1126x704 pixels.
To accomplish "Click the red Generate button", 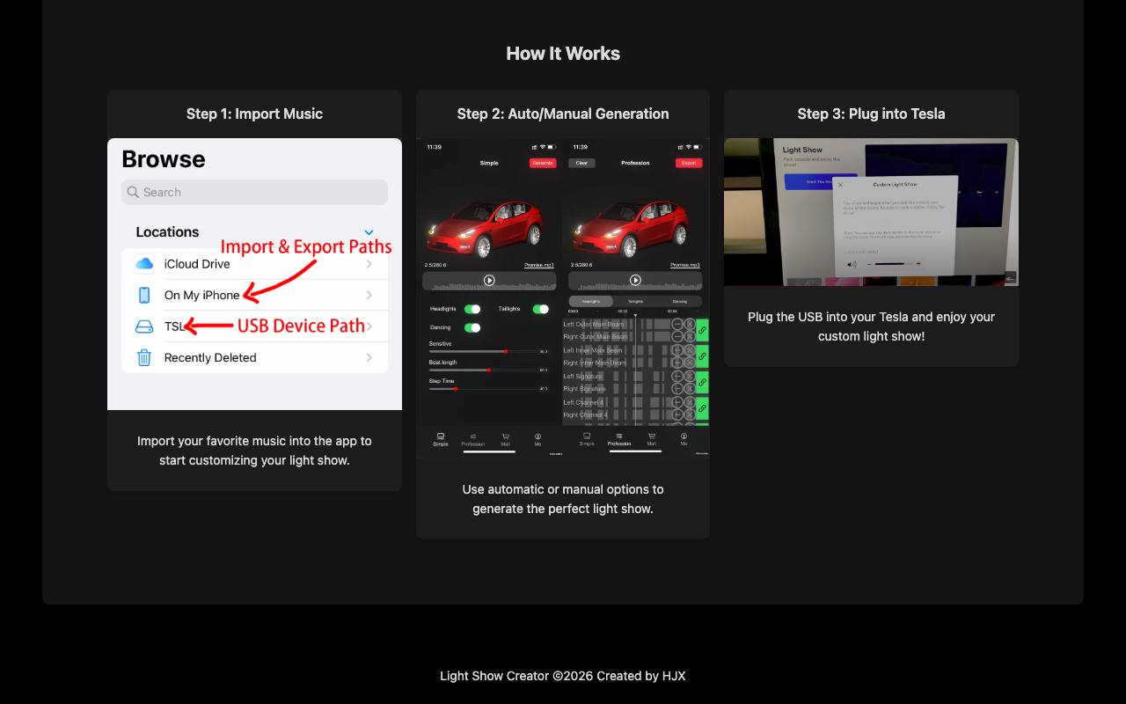I will (x=543, y=163).
